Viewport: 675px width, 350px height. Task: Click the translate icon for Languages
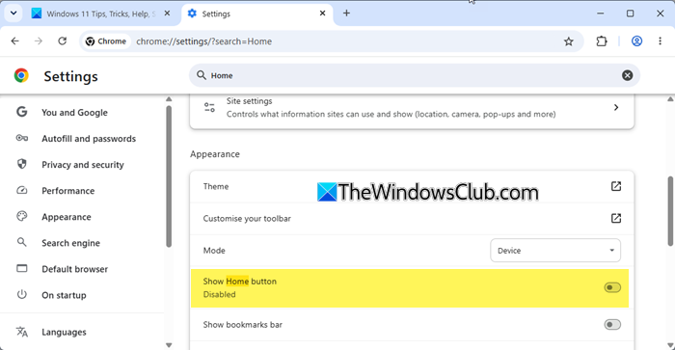(x=21, y=332)
